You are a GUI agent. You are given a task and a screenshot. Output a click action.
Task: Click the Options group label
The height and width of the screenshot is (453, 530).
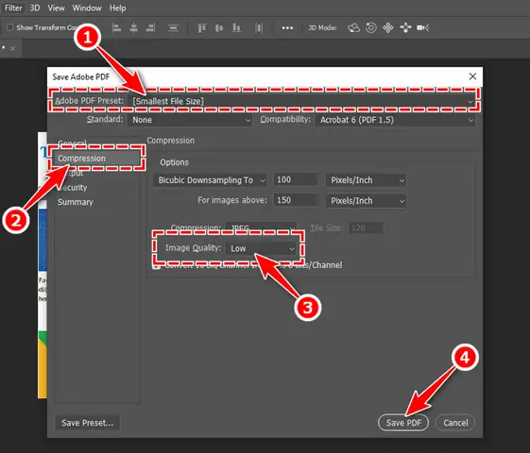tap(174, 162)
